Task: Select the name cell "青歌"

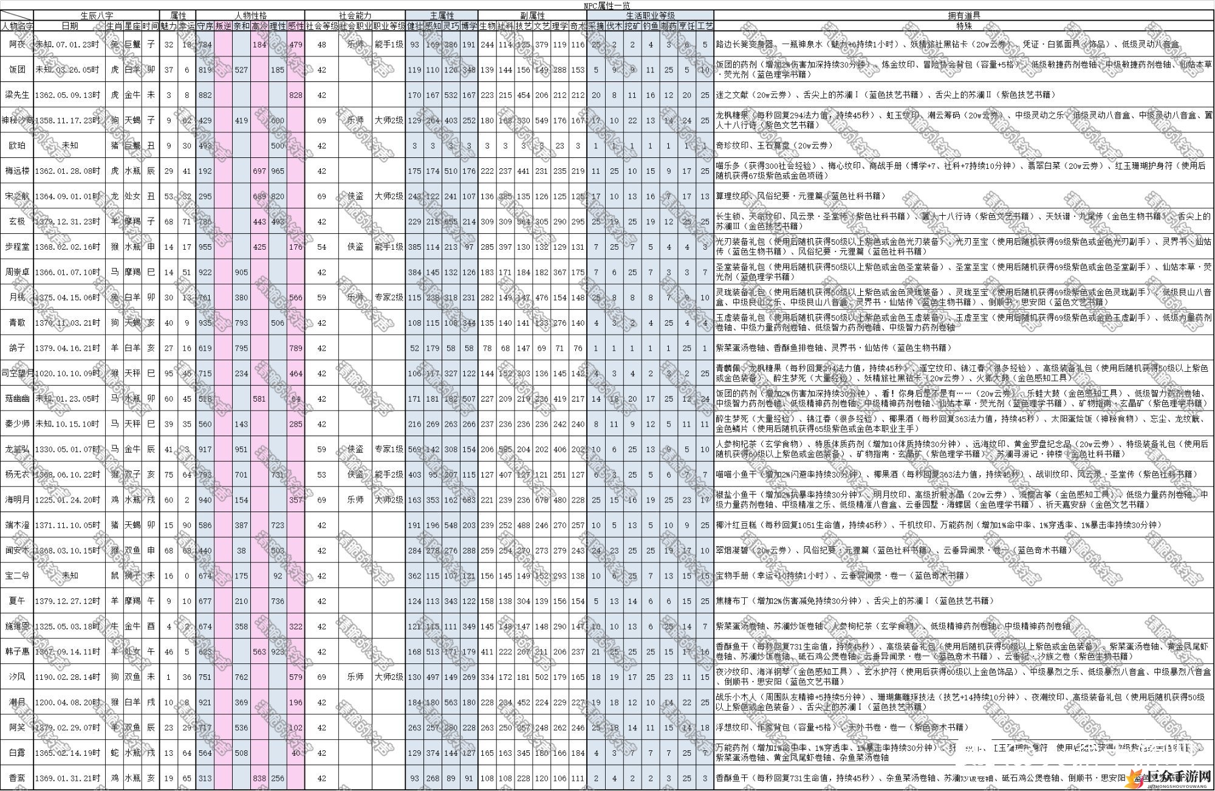Action: click(x=17, y=323)
